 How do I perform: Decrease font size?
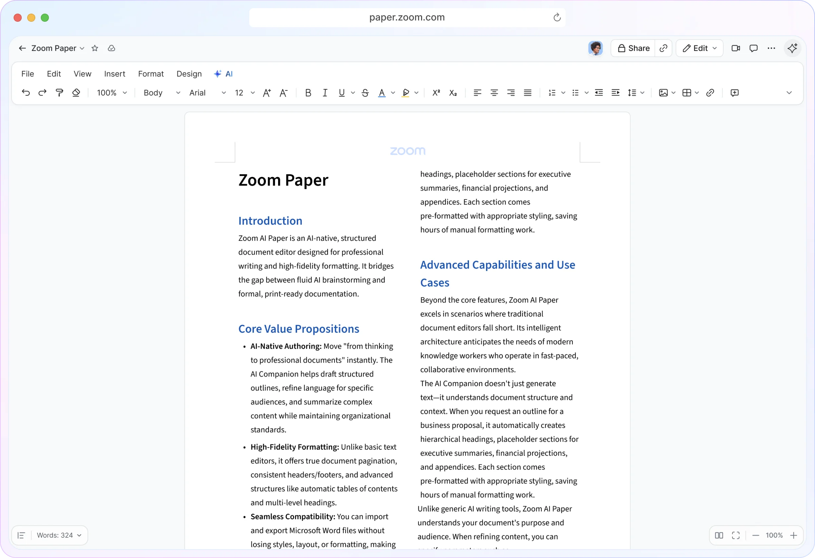(283, 93)
